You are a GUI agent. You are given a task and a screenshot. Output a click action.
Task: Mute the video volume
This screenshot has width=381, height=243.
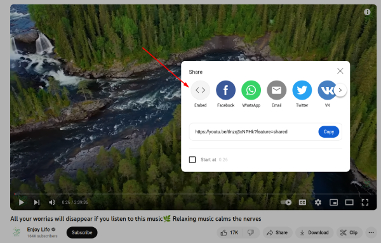coord(52,202)
